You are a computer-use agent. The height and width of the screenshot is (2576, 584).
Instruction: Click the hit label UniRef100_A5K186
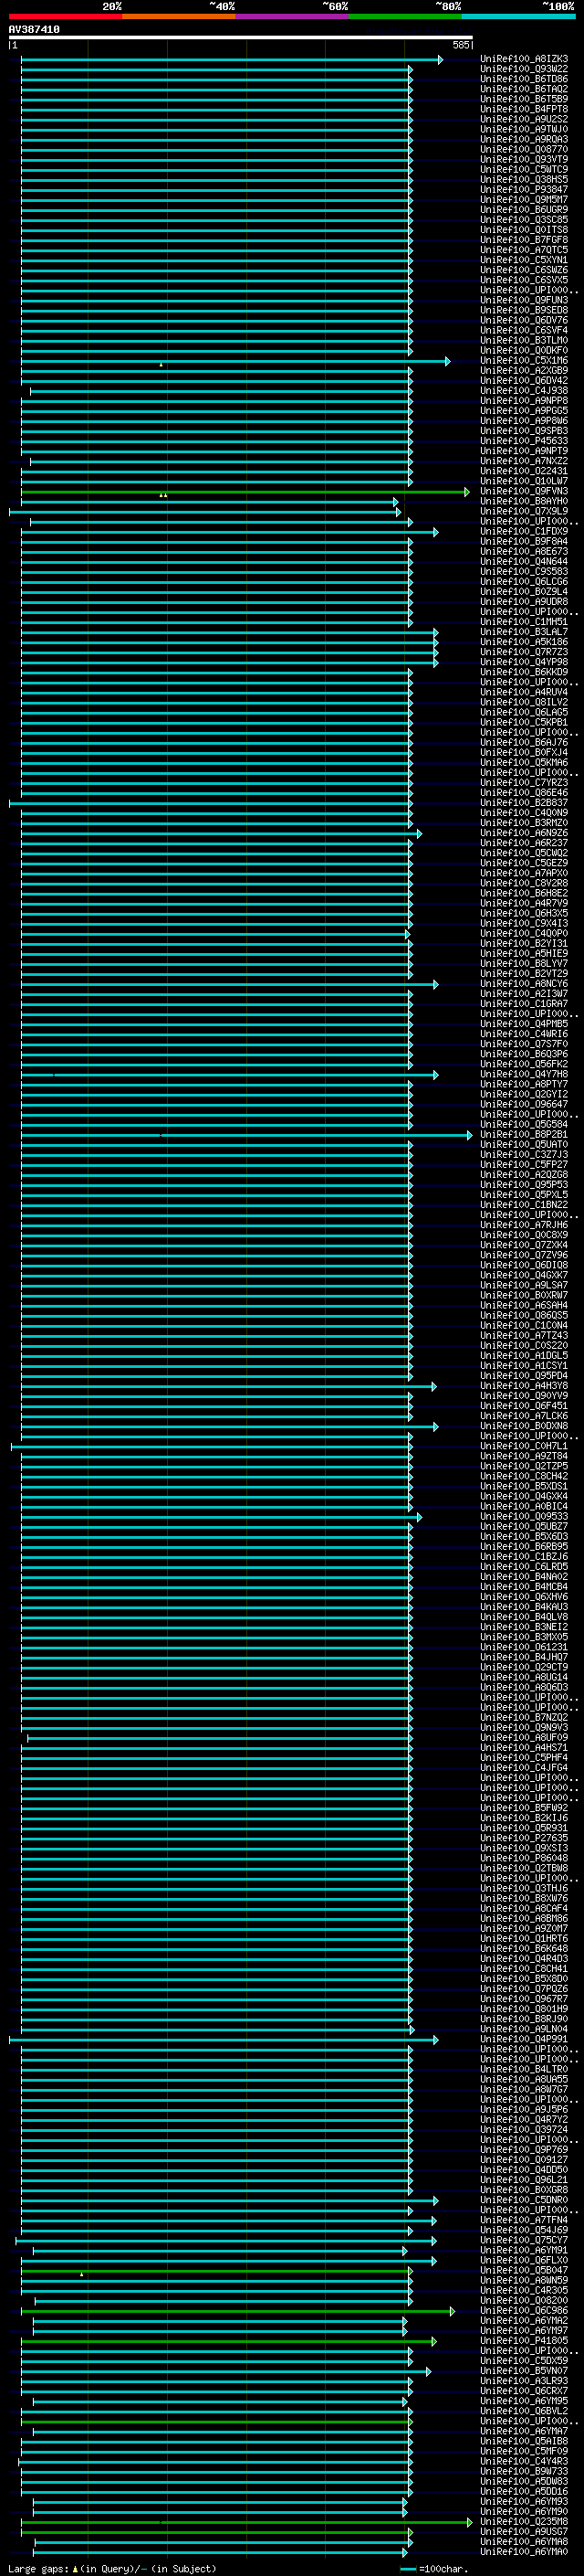(x=524, y=643)
